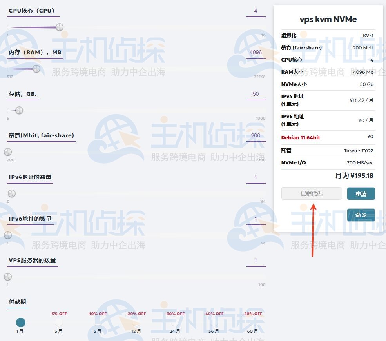Viewport: 386px width, 341px height.
Task: Choose the 36月 payment period
Action: pyautogui.click(x=214, y=323)
